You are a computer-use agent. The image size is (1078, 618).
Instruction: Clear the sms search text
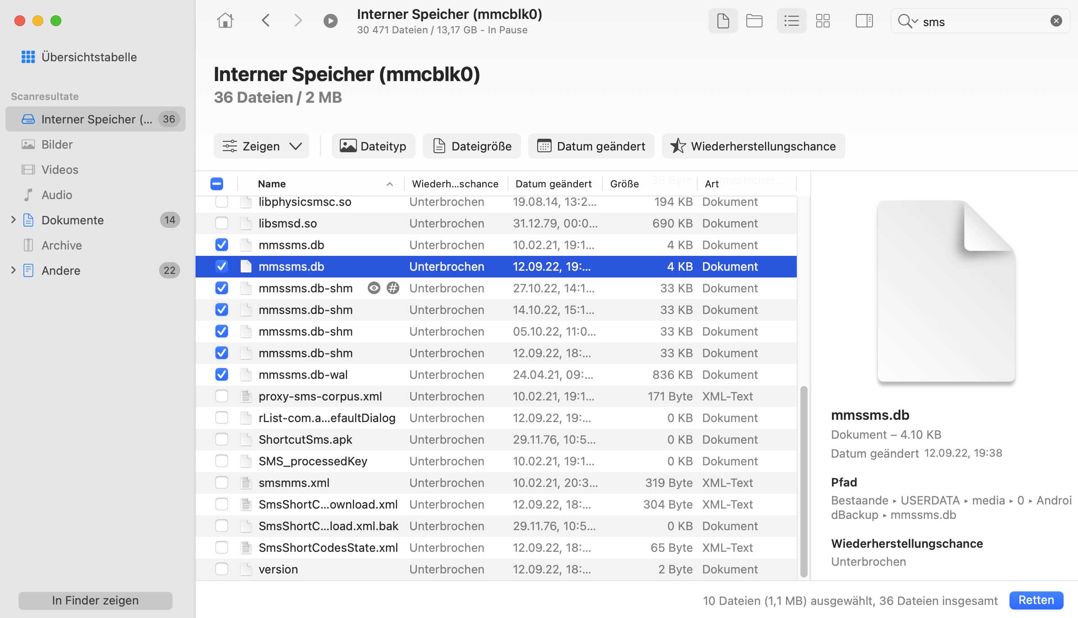pos(1056,21)
